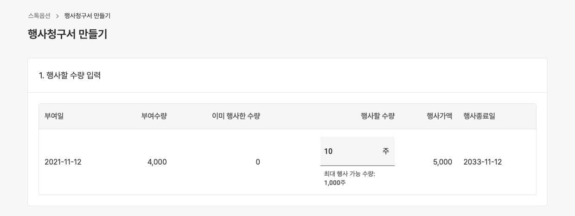Click the 행사종료일 column header
The width and height of the screenshot is (575, 216).
pos(479,116)
